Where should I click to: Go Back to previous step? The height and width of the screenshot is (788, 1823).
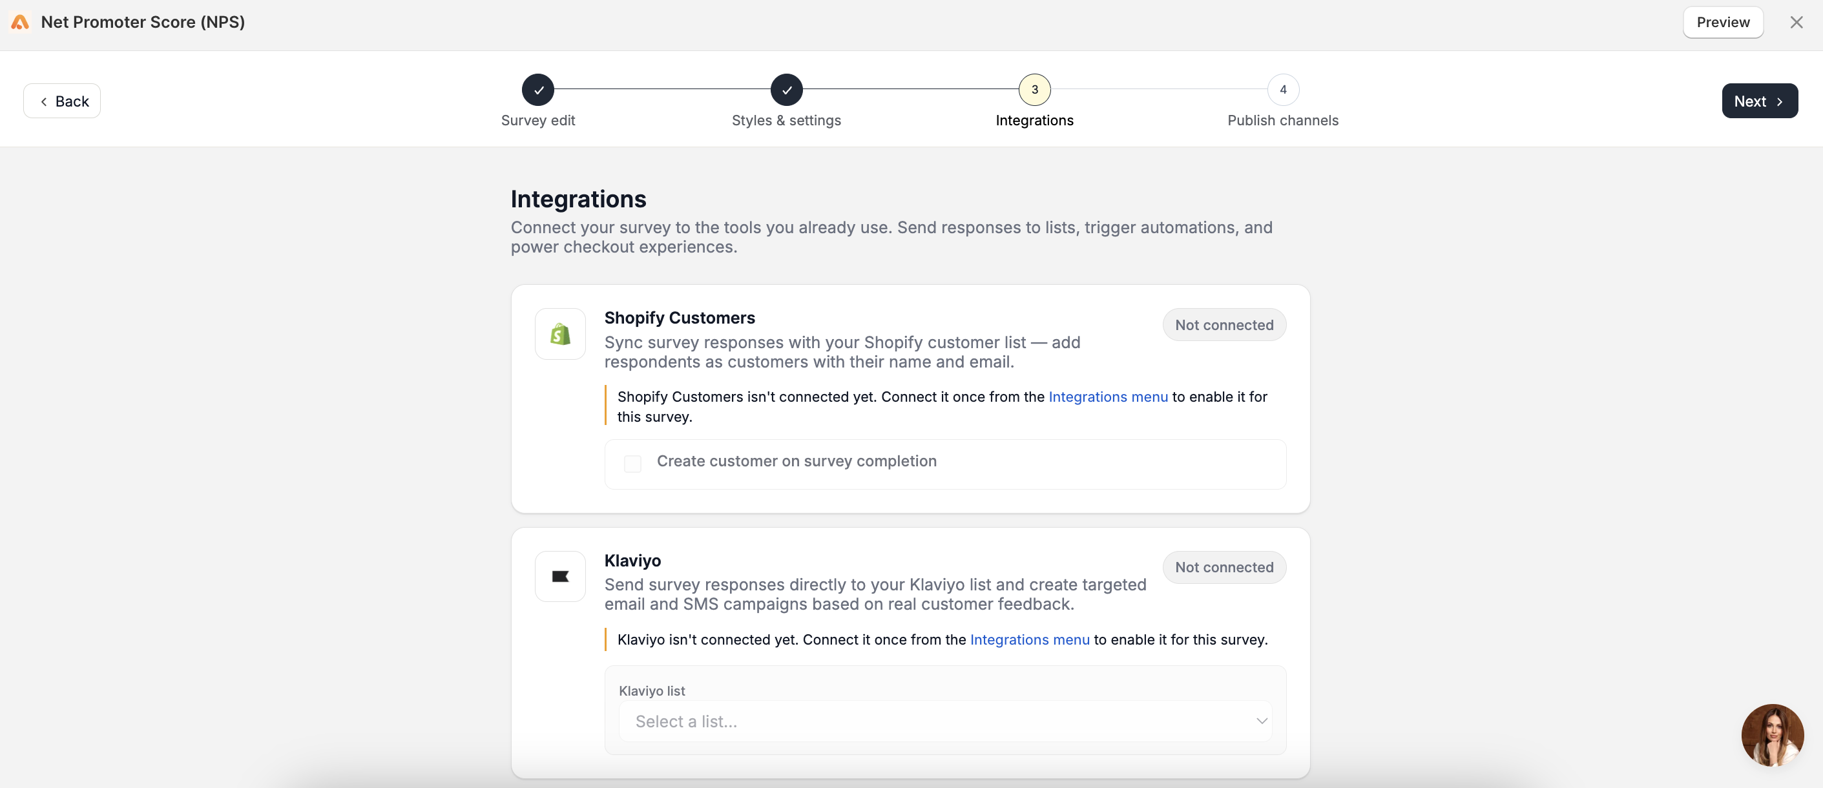click(62, 101)
